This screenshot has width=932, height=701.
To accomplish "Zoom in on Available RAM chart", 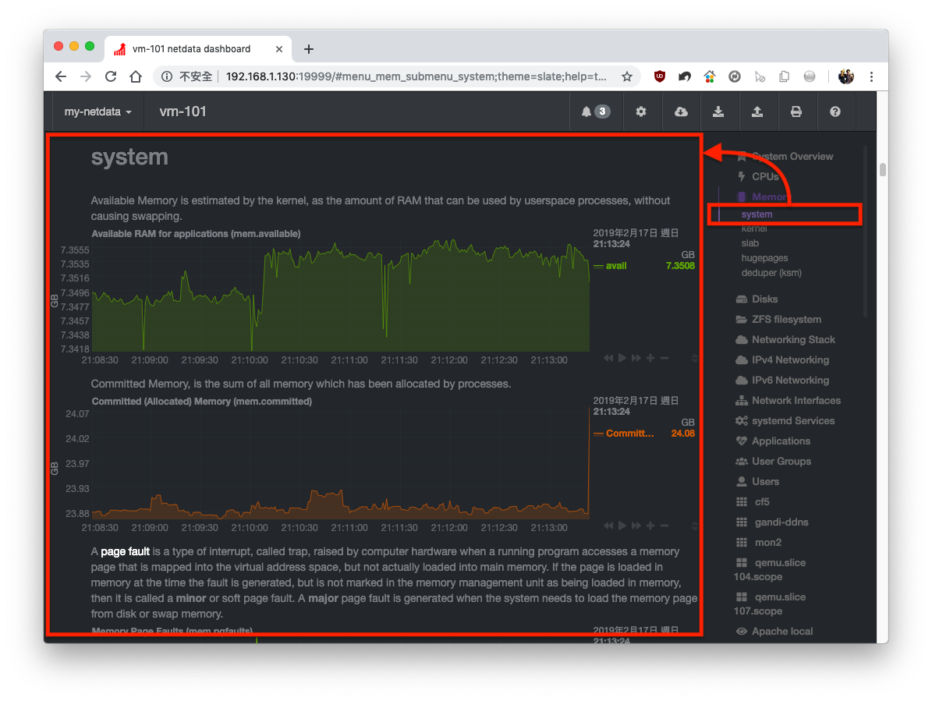I will 650,358.
